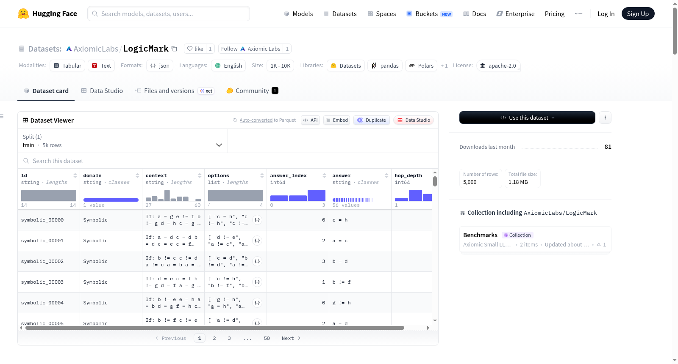The width and height of the screenshot is (678, 364).
Task: Sort by the domain column arrows
Action: click(137, 175)
